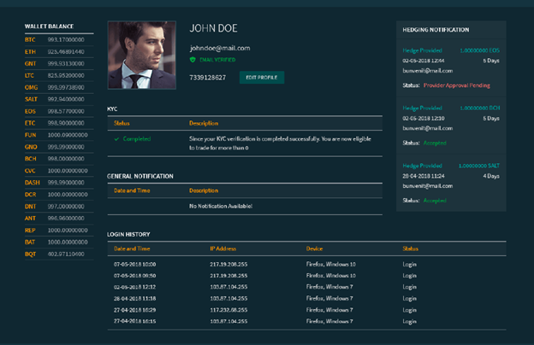Select the EOS wallet balance row
Image resolution: width=534 pixels, height=345 pixels.
click(59, 111)
